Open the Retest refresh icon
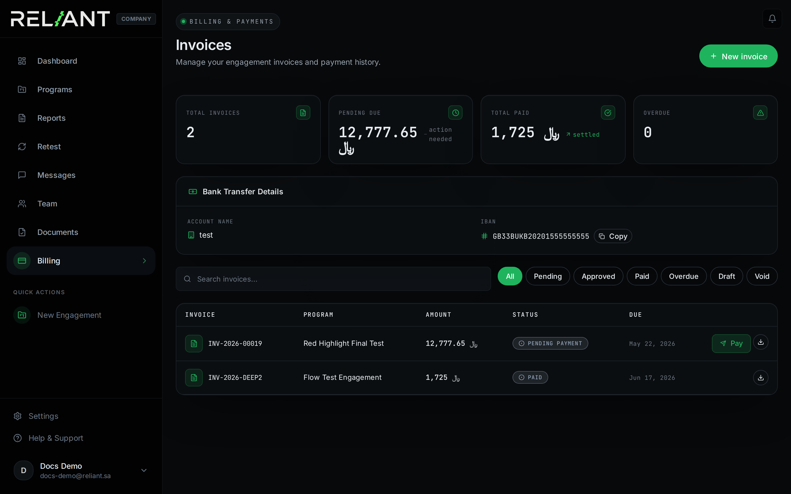This screenshot has width=791, height=494. click(x=22, y=147)
